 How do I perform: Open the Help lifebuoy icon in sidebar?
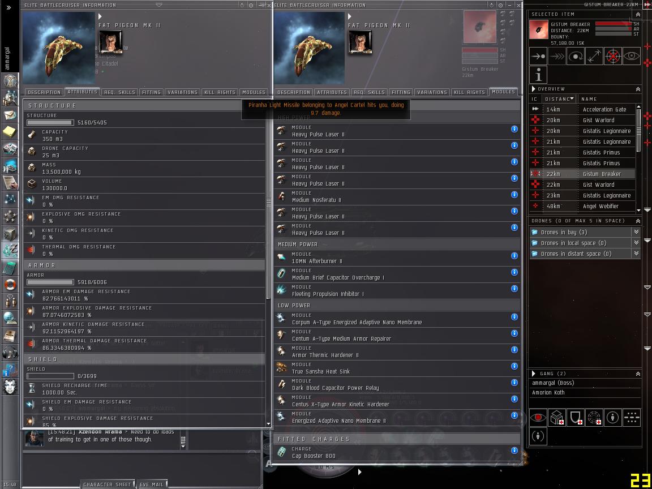pyautogui.click(x=10, y=285)
